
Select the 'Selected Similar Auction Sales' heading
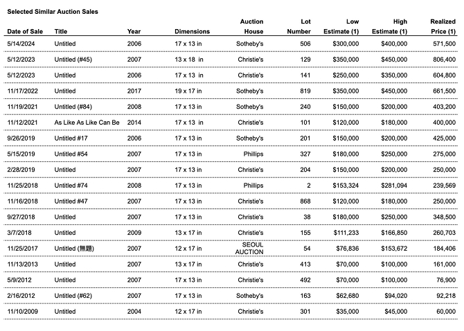click(x=53, y=12)
